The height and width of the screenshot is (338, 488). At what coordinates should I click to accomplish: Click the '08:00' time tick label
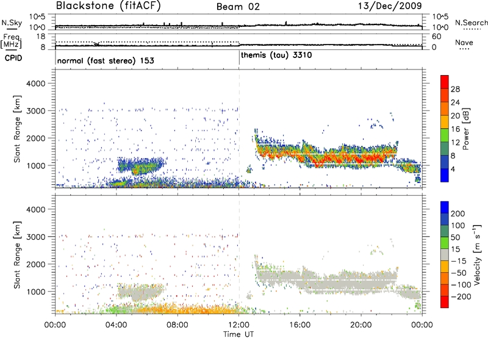178,325
